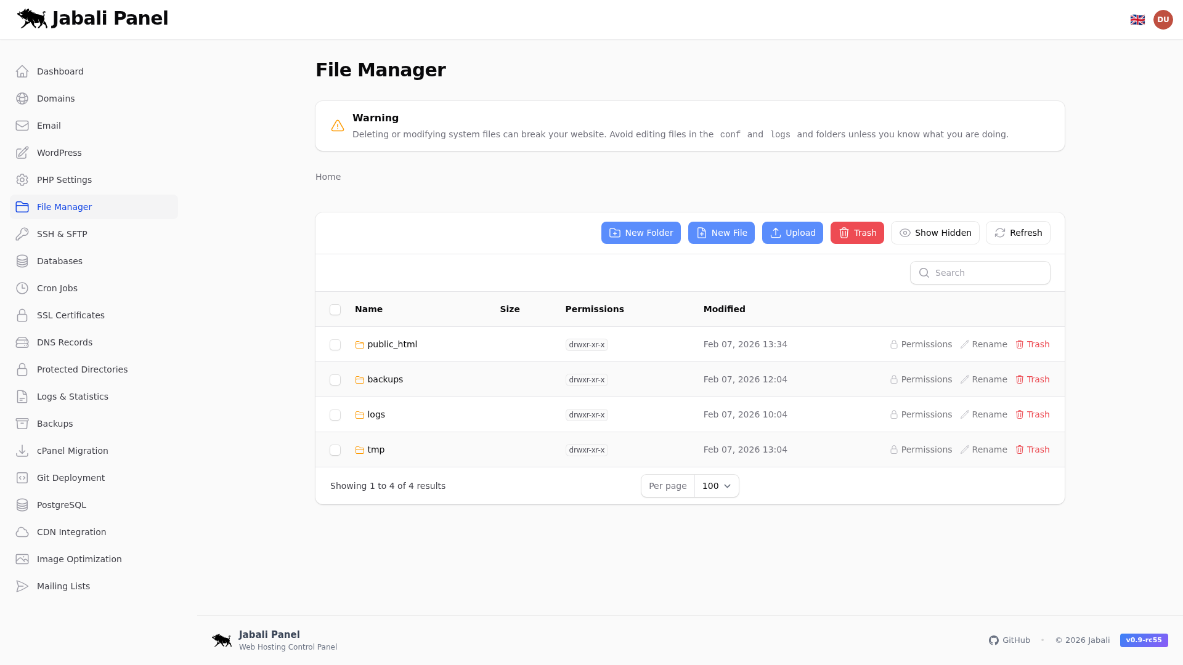Click the Home breadcrumb link
The width and height of the screenshot is (1183, 665).
click(328, 177)
